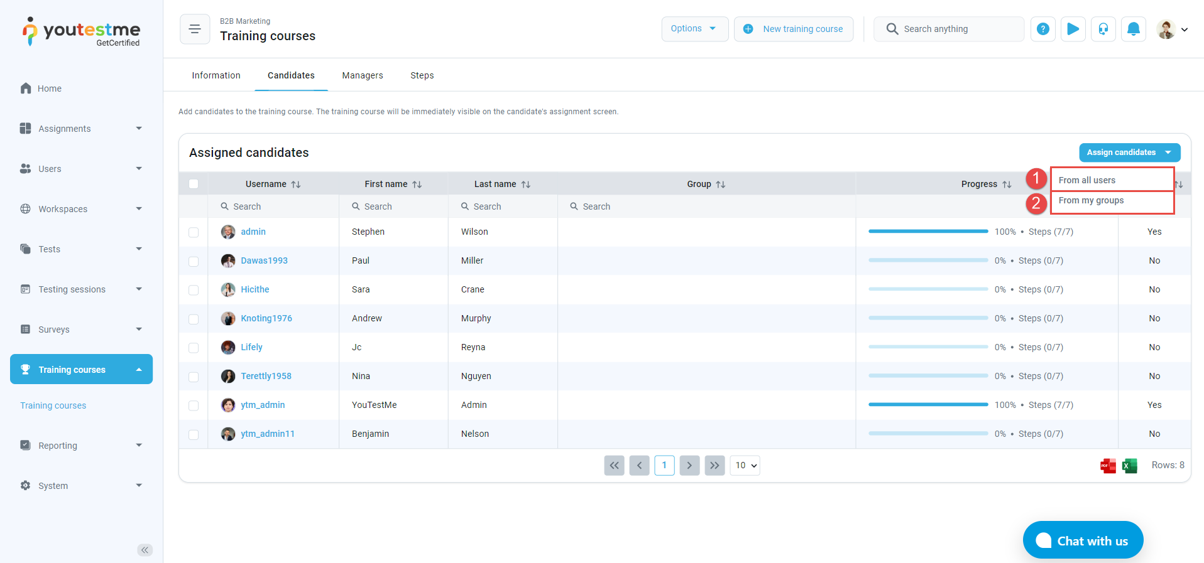1204x563 pixels.
Task: Open rows-per-page dropdown showing 10
Action: click(x=745, y=465)
